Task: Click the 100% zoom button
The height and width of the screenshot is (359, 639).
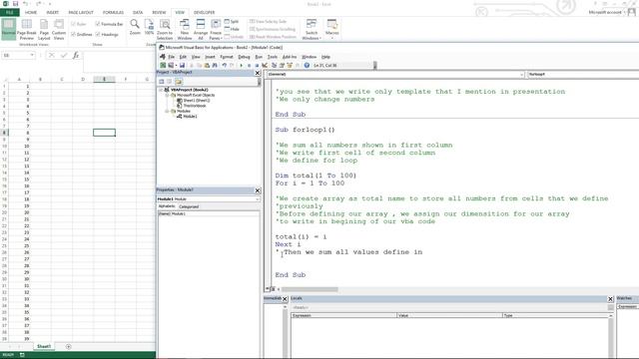Action: pos(149,27)
